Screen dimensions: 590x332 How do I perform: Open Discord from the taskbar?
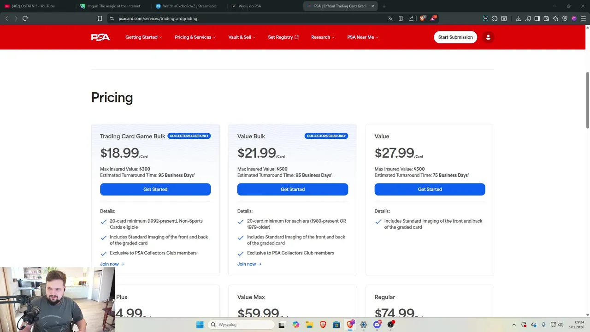[x=377, y=325]
